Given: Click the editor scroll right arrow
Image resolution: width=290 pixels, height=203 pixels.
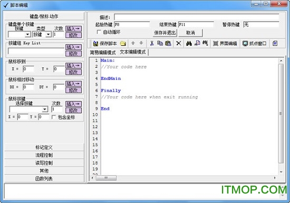Looking at the screenshot, I should (275, 178).
